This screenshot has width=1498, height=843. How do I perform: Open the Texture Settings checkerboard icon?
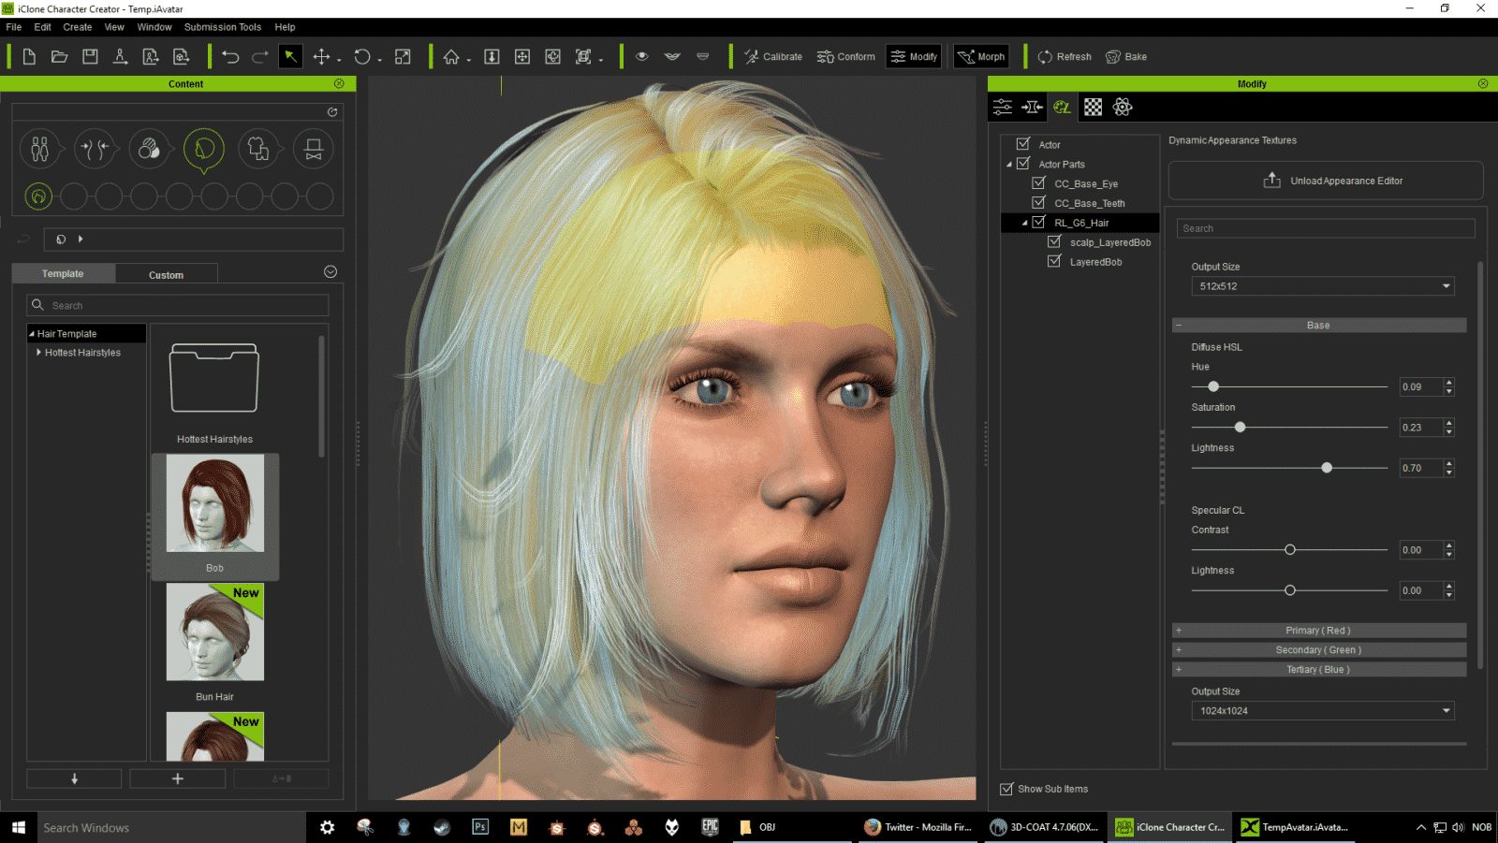pos(1094,107)
